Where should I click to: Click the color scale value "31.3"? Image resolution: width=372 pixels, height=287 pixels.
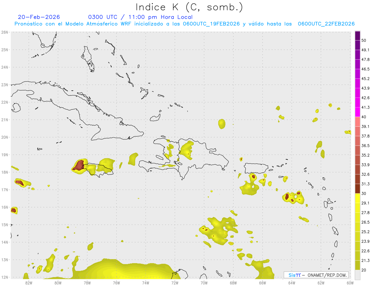point(365,184)
